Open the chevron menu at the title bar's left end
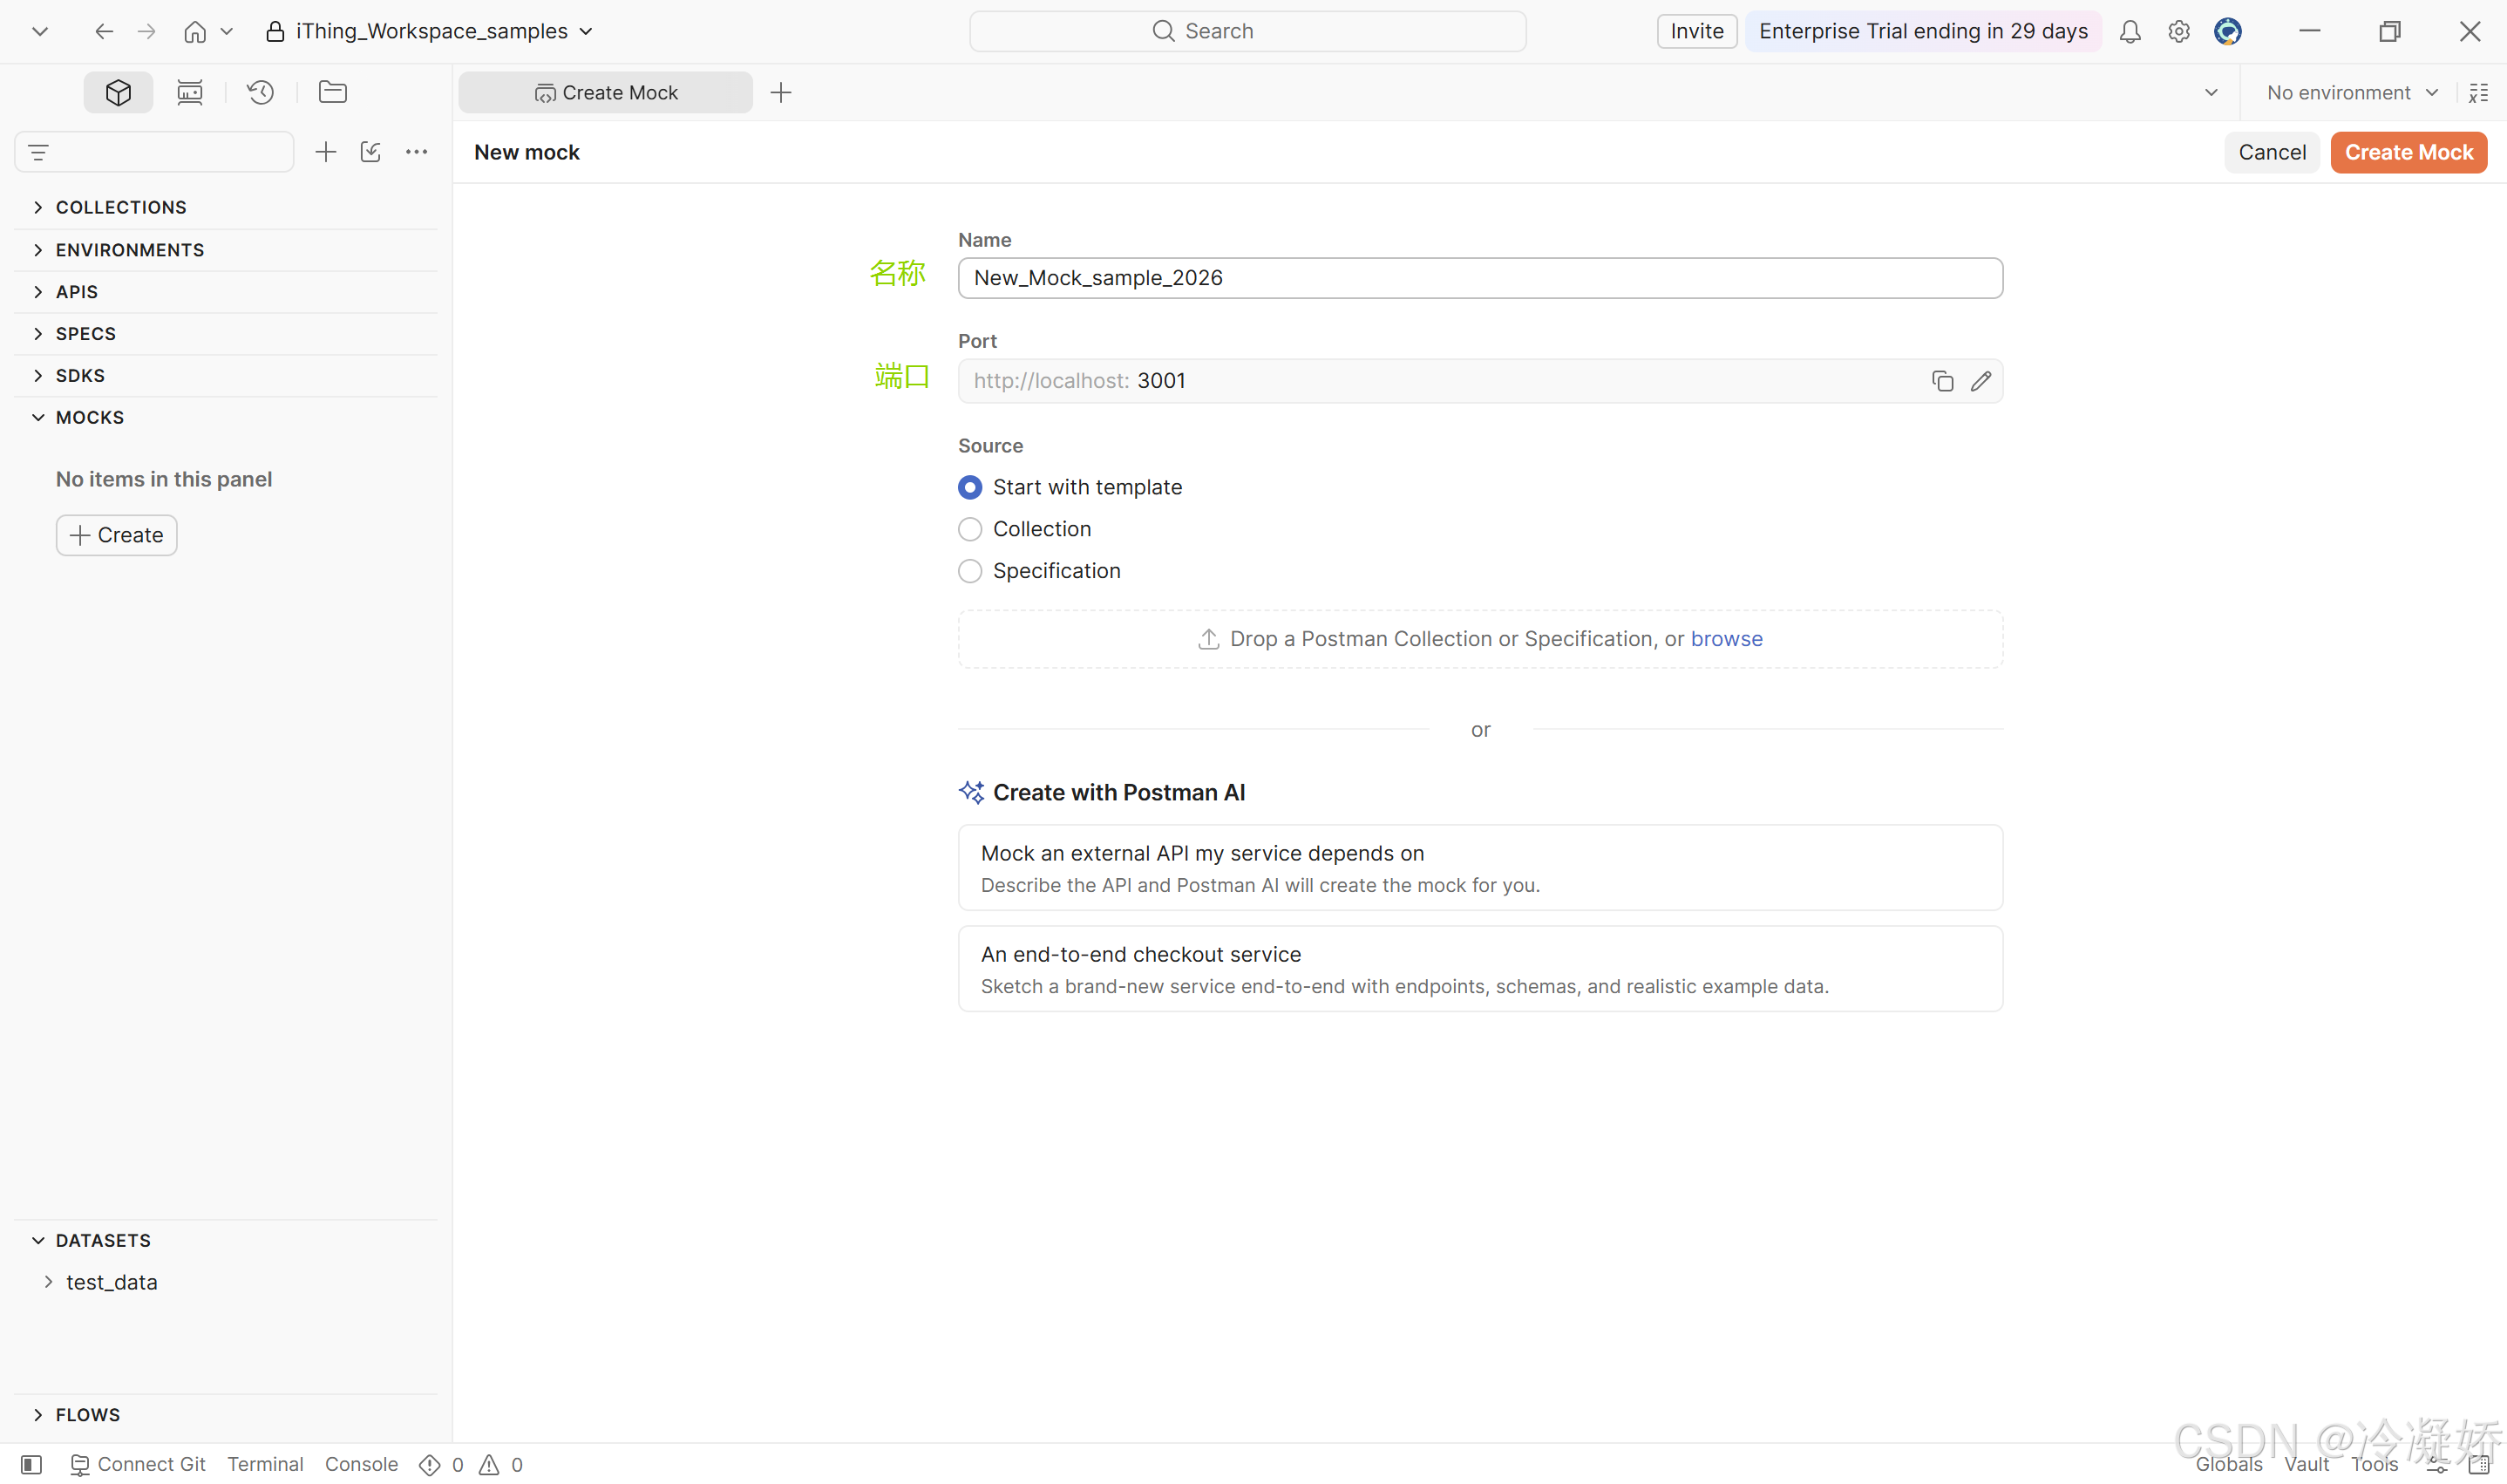2507x1484 pixels. (x=40, y=31)
